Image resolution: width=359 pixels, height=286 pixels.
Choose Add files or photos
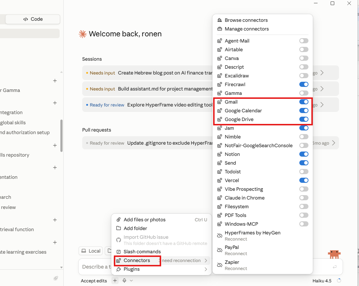tap(161, 219)
